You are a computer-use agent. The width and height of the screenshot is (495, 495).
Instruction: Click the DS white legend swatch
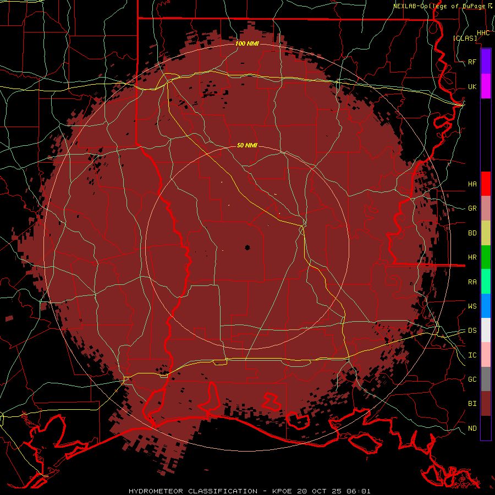click(x=486, y=330)
